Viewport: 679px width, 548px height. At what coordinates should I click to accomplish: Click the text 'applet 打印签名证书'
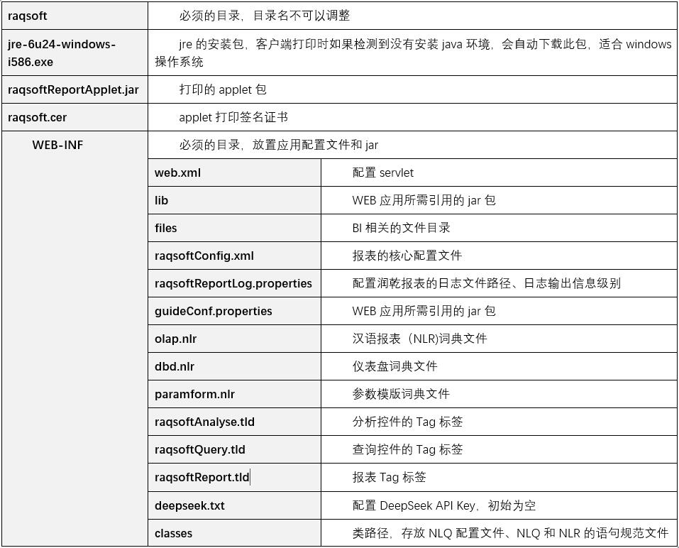[x=233, y=117]
